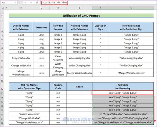Click cell 'Assign Value.xlsx' in row 10
The height and width of the screenshot is (127, 157).
point(21,58)
